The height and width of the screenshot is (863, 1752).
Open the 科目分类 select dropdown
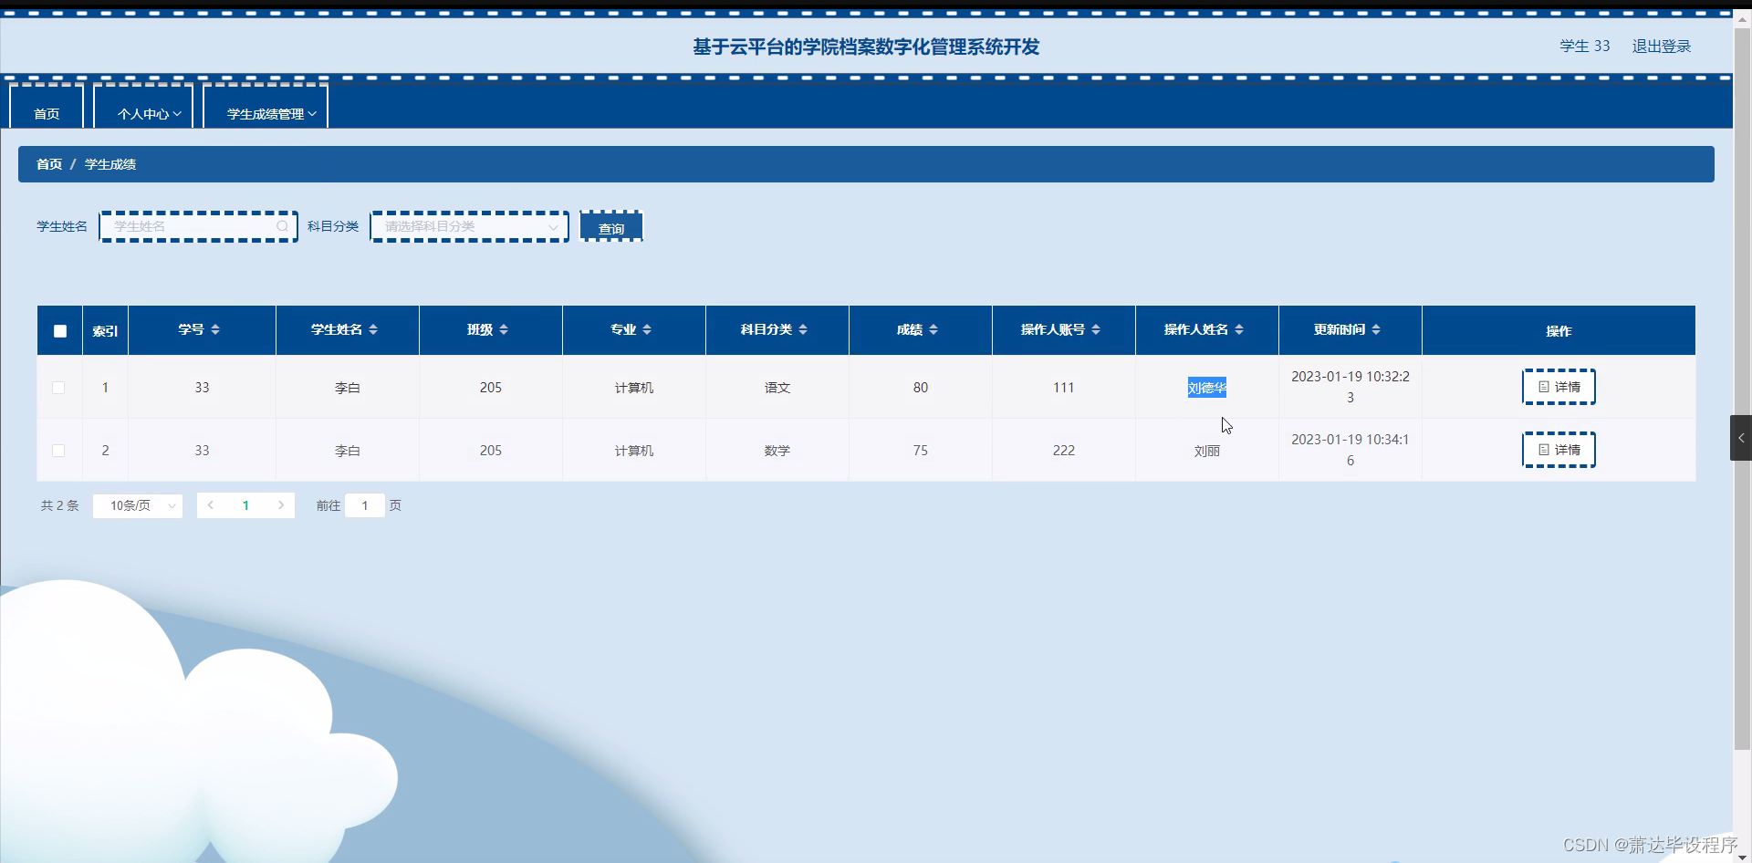[469, 226]
